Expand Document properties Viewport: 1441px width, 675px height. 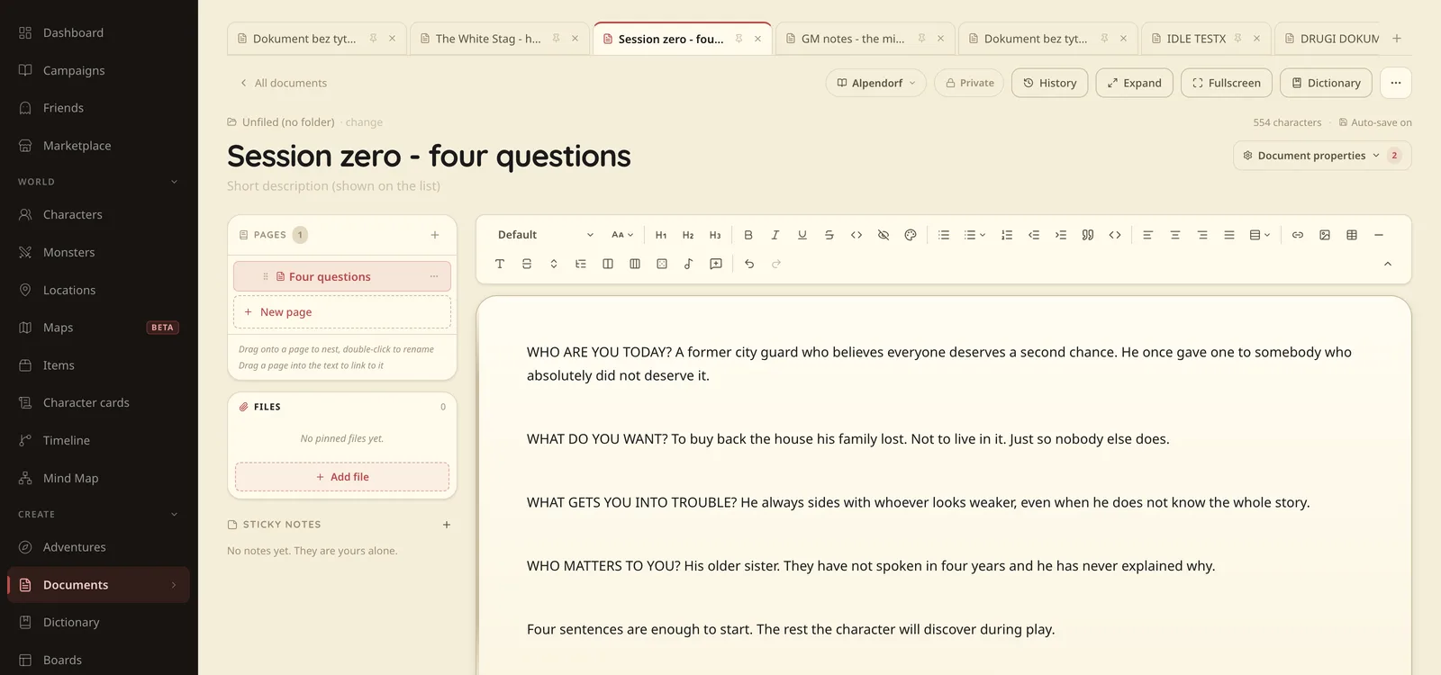click(1322, 156)
